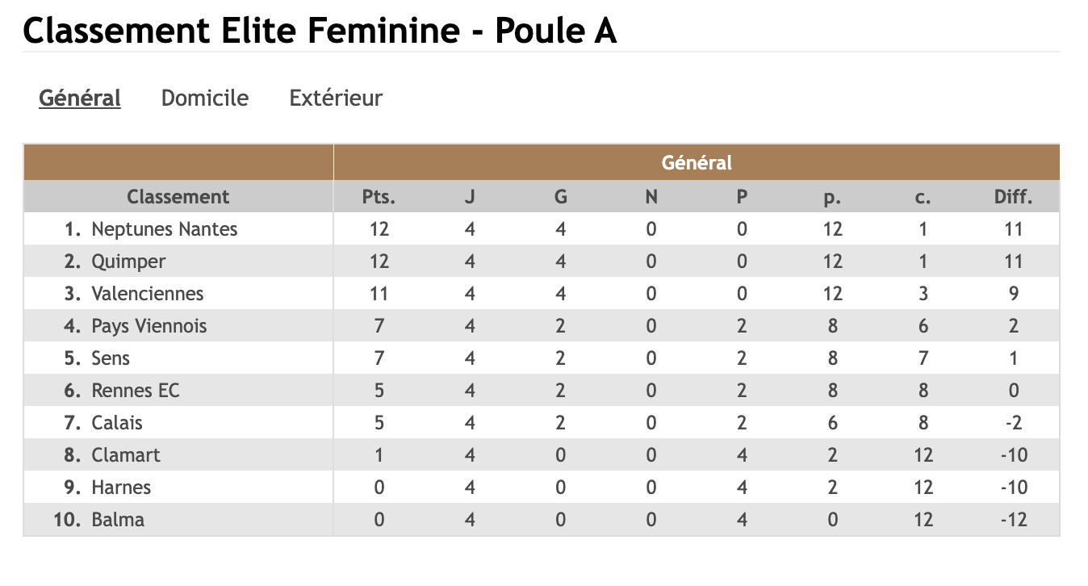Click the Diff. column header
Viewport: 1088px width, 586px height.
[1014, 197]
